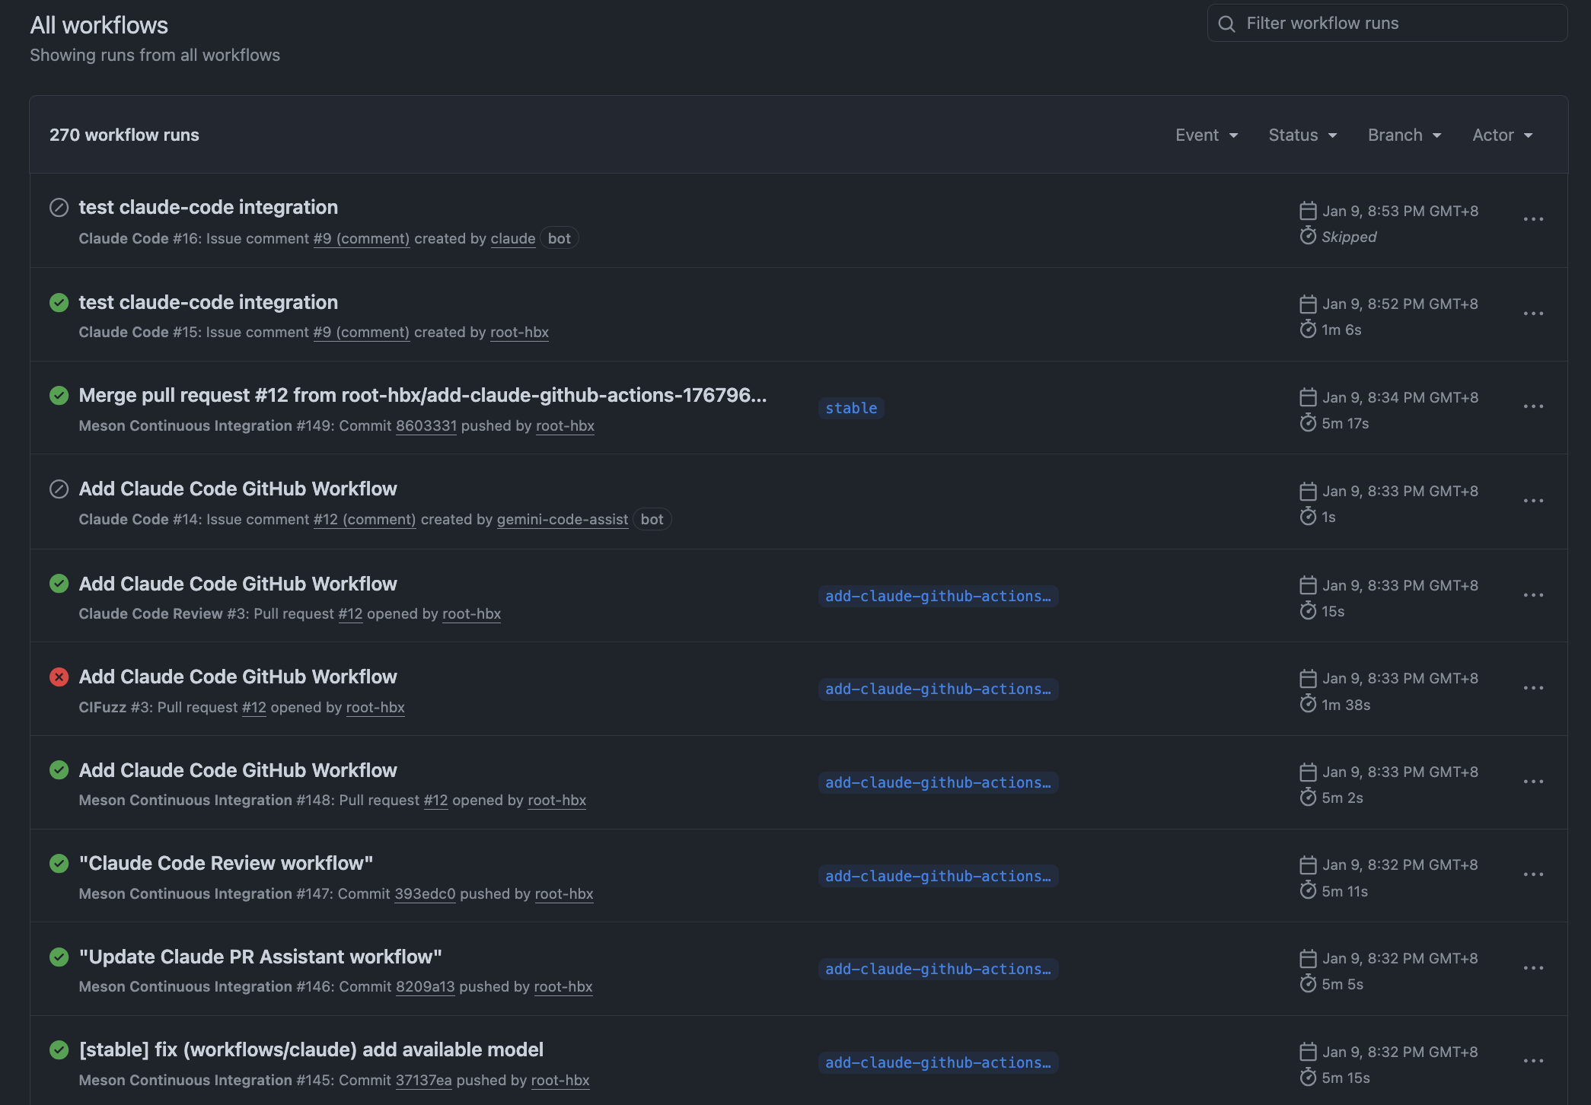This screenshot has height=1105, width=1591.
Task: Expand the Event filter dropdown
Action: [1207, 135]
